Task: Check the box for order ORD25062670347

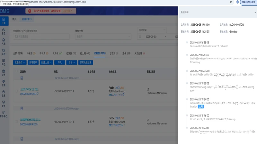Action: pos(16,91)
